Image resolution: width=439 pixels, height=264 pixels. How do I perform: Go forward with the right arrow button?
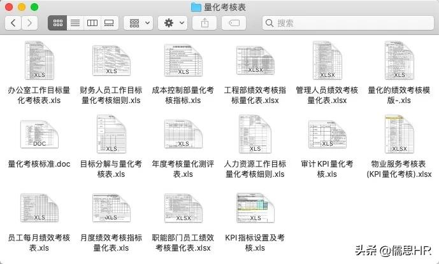[x=29, y=23]
